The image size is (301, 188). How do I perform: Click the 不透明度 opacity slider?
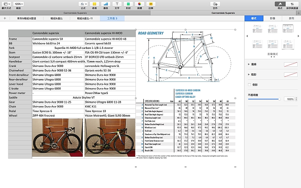264,99
